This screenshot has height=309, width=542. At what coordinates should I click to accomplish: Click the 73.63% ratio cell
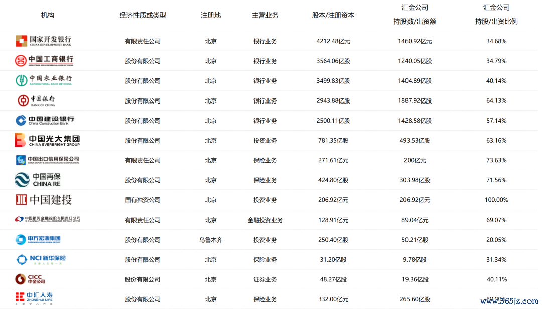point(496,160)
